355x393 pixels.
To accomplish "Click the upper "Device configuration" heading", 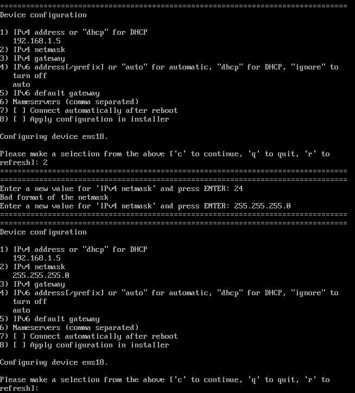I will (43, 15).
